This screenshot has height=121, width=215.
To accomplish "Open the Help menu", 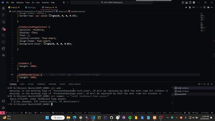I will (53, 2).
